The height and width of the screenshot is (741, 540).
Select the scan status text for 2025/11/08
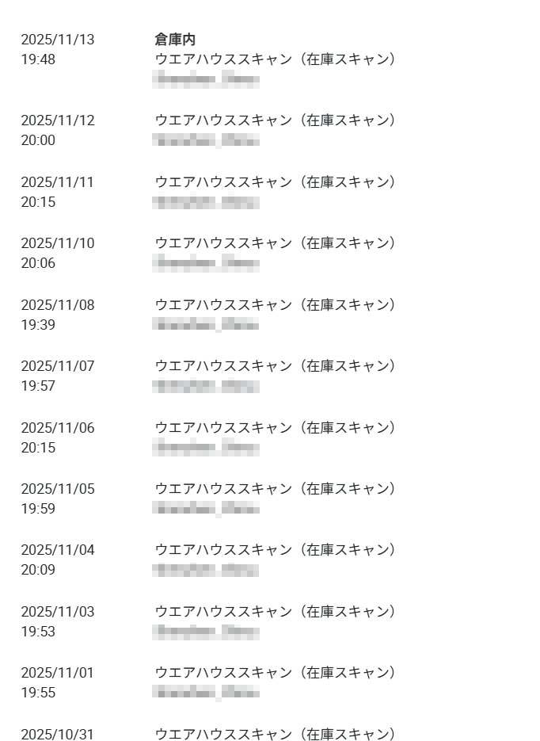point(275,305)
